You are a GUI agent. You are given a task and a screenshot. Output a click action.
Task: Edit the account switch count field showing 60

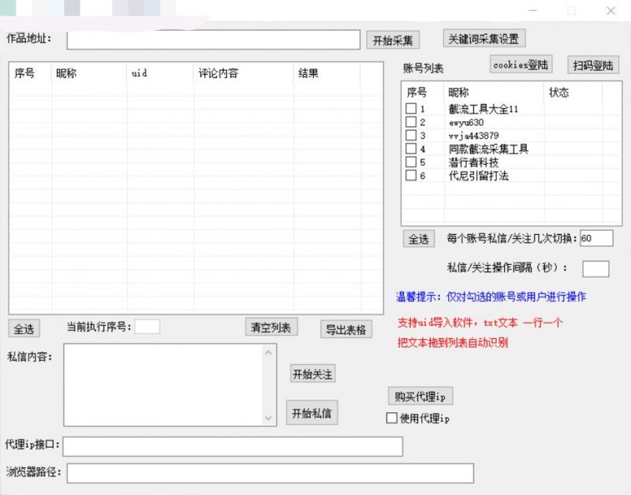click(596, 238)
